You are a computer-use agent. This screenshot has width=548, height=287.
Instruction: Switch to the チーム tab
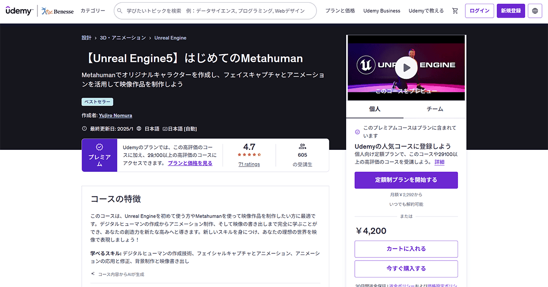click(435, 109)
